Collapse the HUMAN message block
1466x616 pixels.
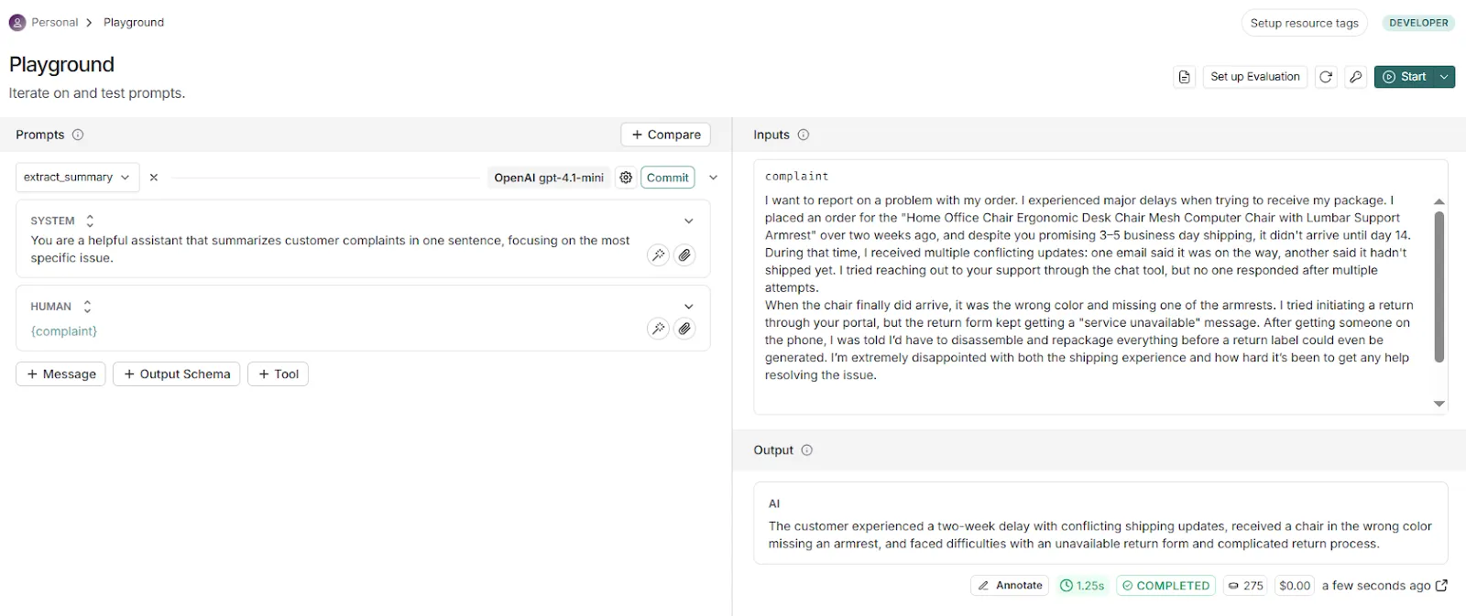click(x=689, y=307)
